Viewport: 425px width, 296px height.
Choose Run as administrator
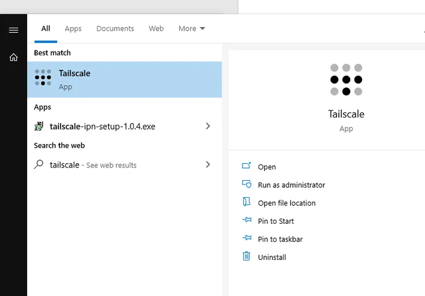[292, 185]
